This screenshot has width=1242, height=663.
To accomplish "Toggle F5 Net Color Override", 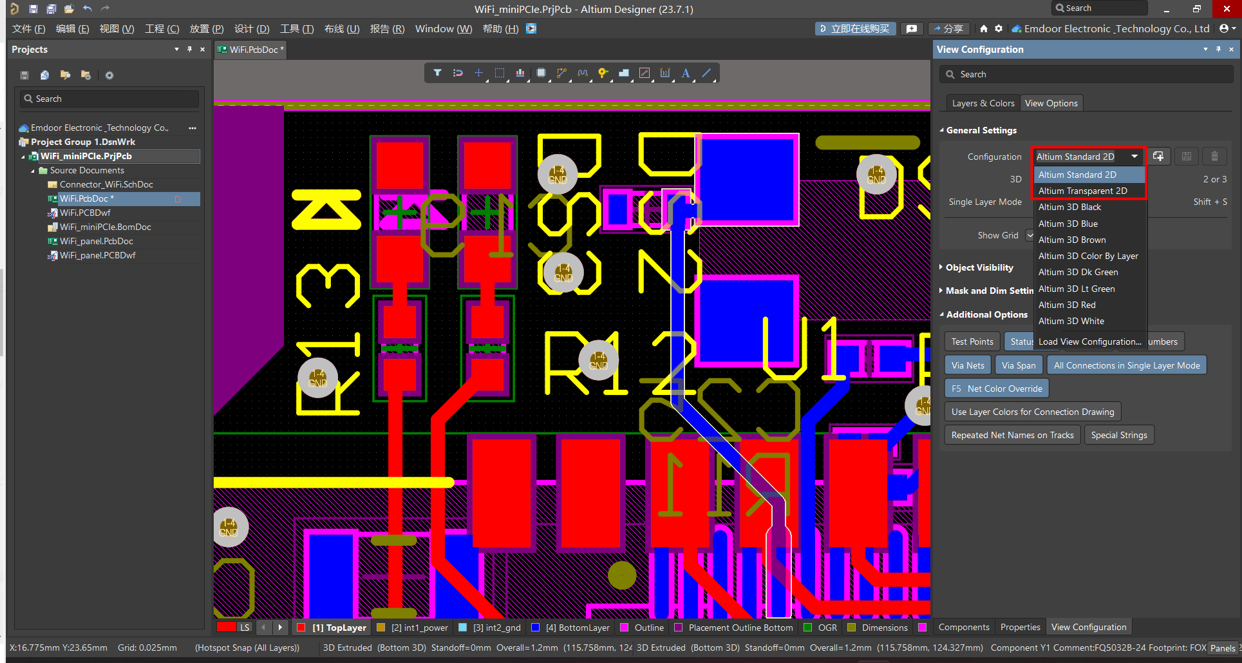I will click(x=996, y=389).
